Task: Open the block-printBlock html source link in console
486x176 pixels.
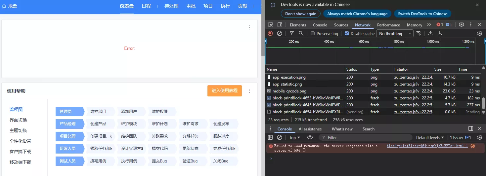Action: coord(427,146)
